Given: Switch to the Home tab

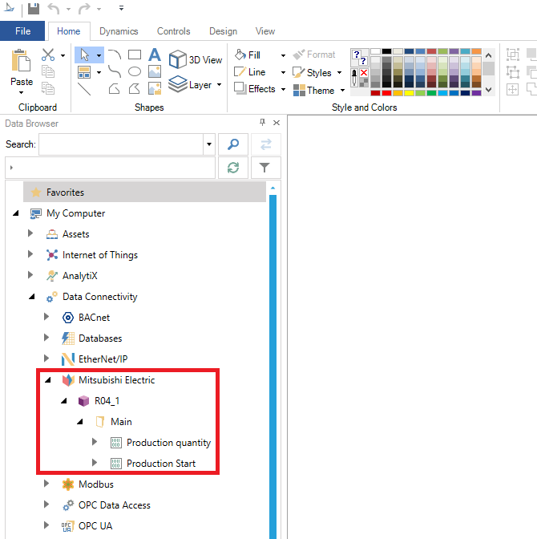Looking at the screenshot, I should point(69,31).
